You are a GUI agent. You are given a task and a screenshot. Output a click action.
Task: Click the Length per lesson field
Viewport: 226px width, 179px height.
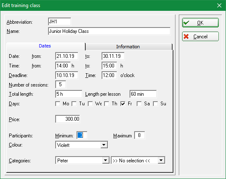tap(143, 94)
